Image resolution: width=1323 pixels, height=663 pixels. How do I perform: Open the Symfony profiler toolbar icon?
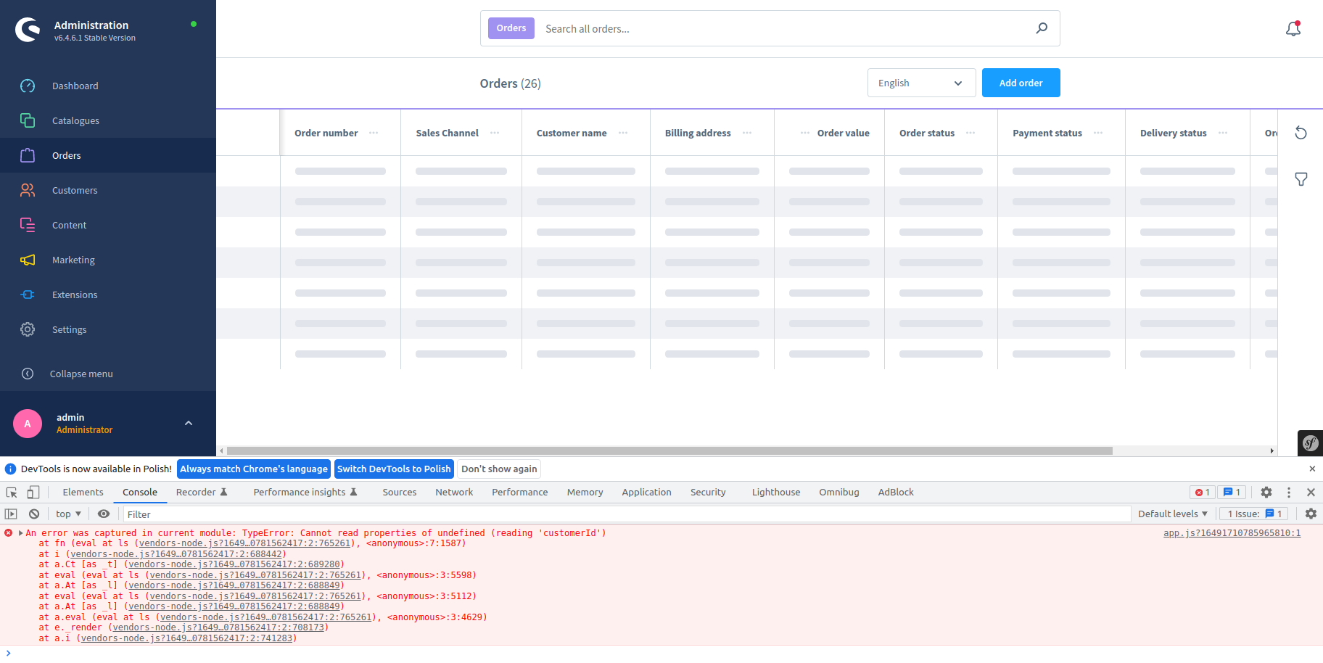point(1310,442)
